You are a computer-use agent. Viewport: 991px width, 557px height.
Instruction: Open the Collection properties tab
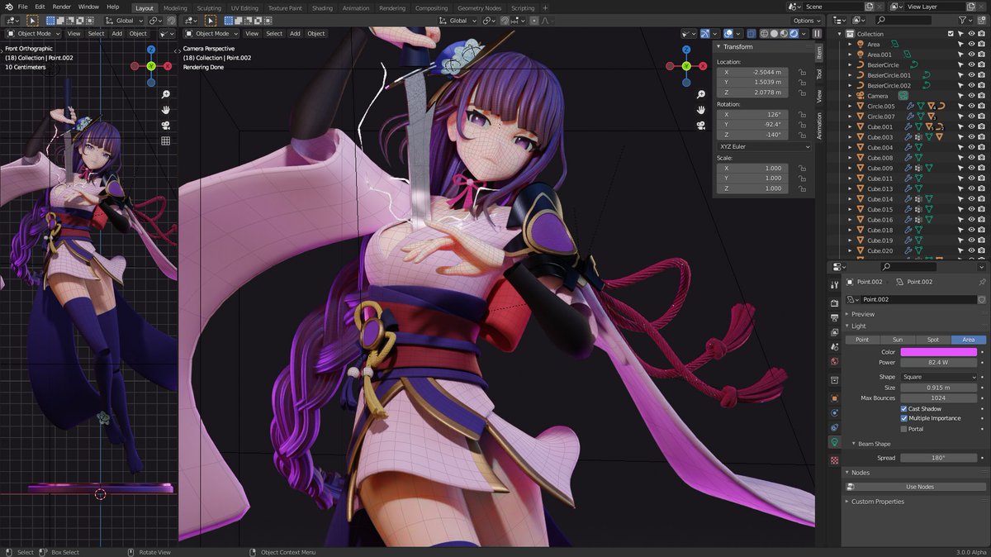(x=835, y=381)
